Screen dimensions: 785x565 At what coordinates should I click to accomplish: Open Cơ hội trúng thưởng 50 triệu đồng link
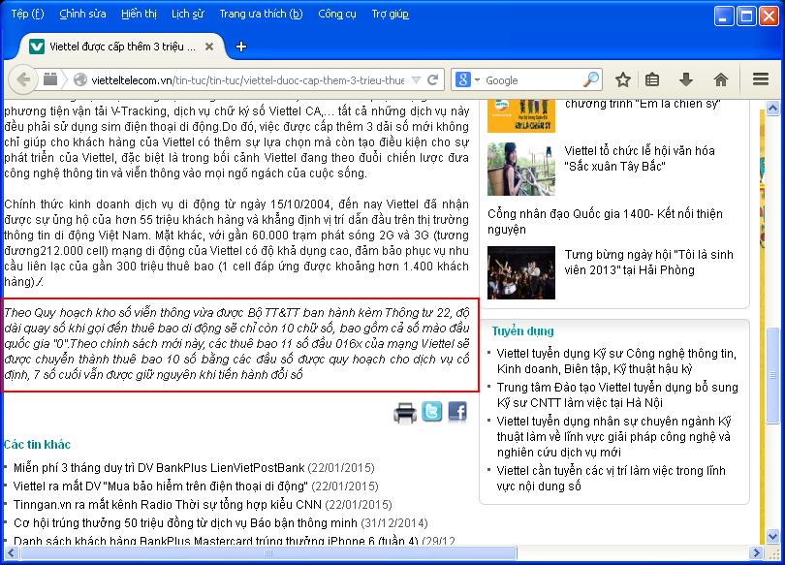[185, 523]
